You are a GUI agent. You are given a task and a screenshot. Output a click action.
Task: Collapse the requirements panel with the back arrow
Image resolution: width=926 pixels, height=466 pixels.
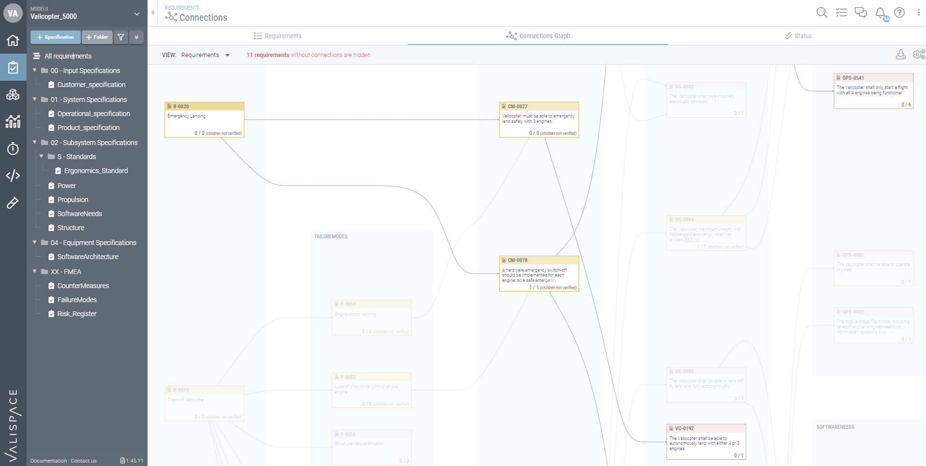pos(152,13)
